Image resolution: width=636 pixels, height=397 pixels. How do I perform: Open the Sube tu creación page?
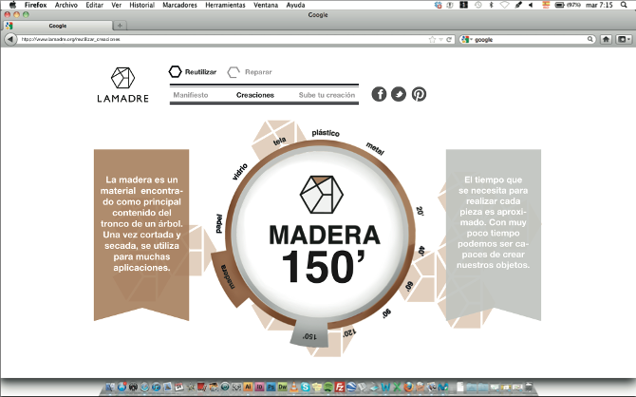327,95
